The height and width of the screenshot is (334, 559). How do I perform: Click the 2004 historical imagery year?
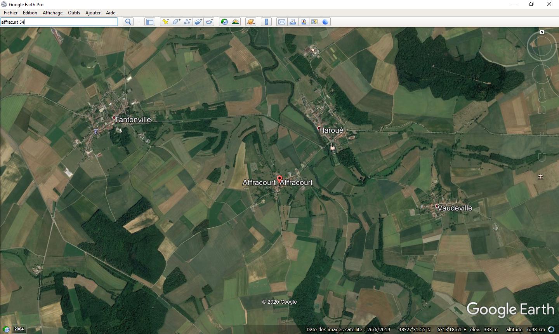click(19, 329)
